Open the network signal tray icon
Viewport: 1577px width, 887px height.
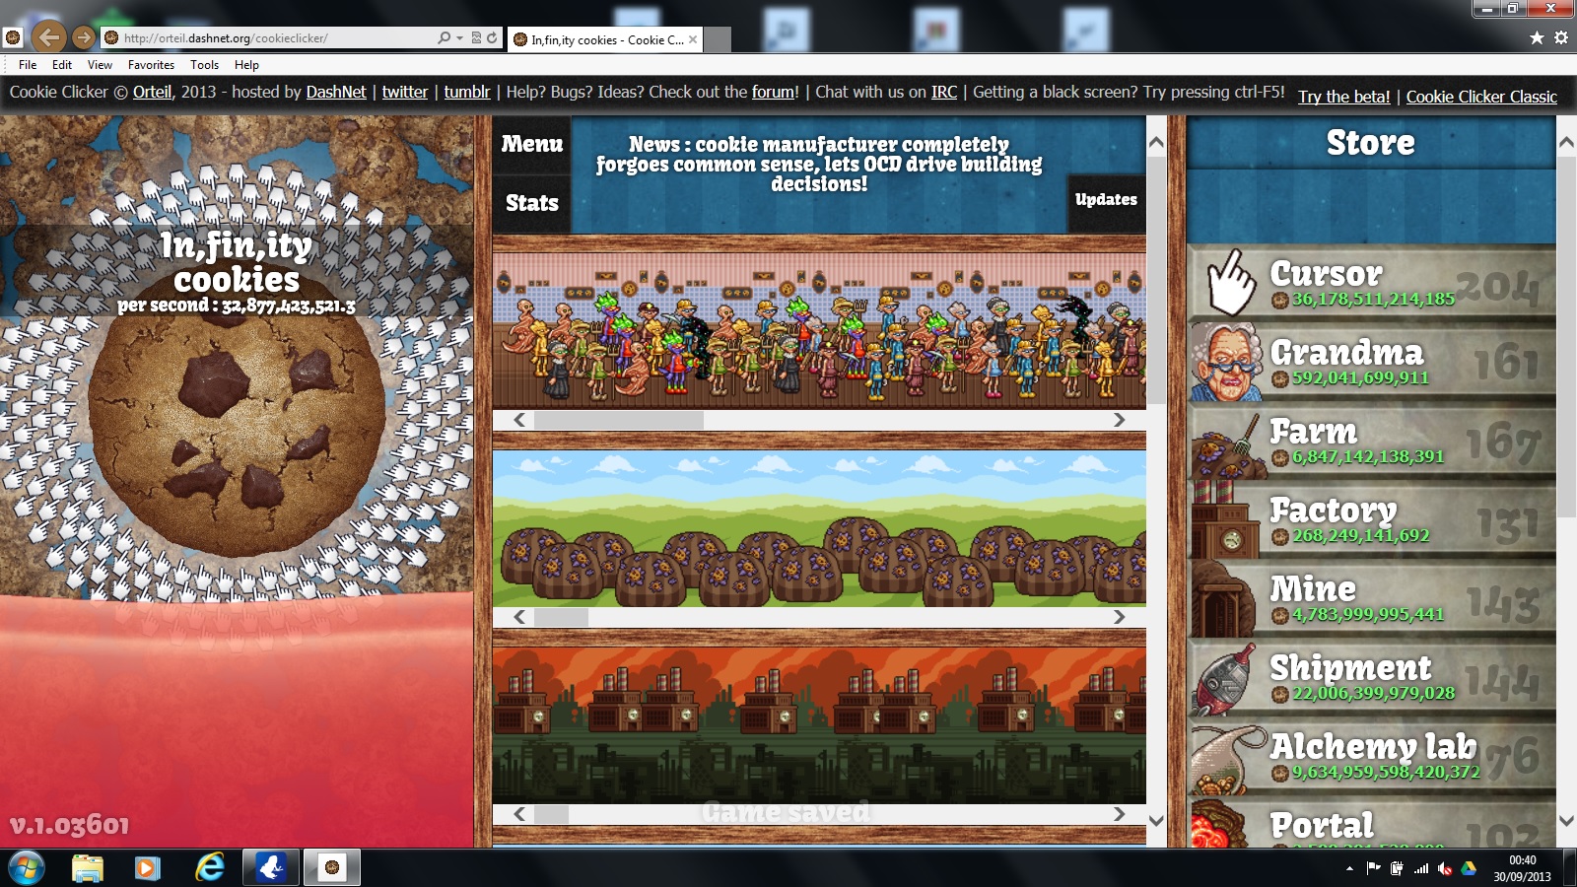tap(1421, 868)
